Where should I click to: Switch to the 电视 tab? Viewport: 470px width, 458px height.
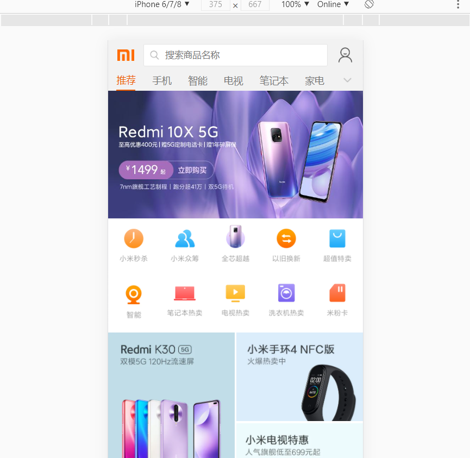pos(234,80)
